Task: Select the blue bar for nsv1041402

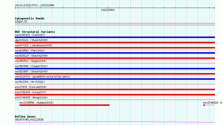Action: tap(115, 37)
